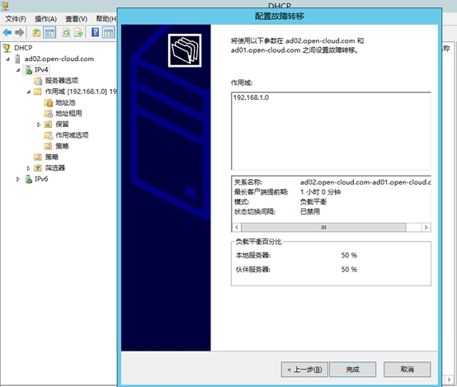This screenshot has width=457, height=387.
Task: Select the 作用域选项 tree item text
Action: [x=72, y=135]
